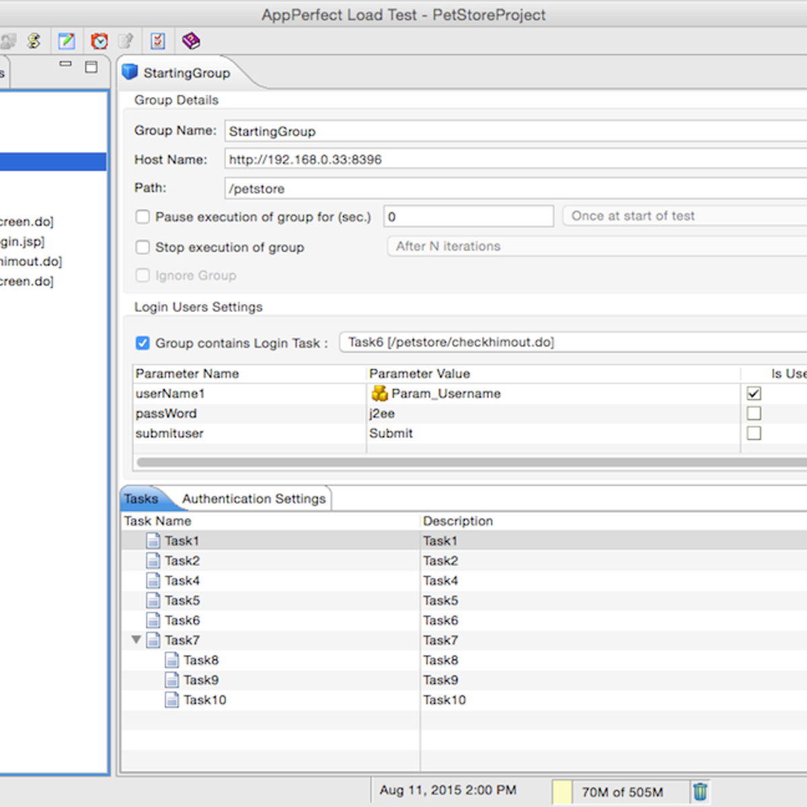This screenshot has width=807, height=807.
Task: Open the login task dropdown showing Task6
Action: (x=573, y=342)
